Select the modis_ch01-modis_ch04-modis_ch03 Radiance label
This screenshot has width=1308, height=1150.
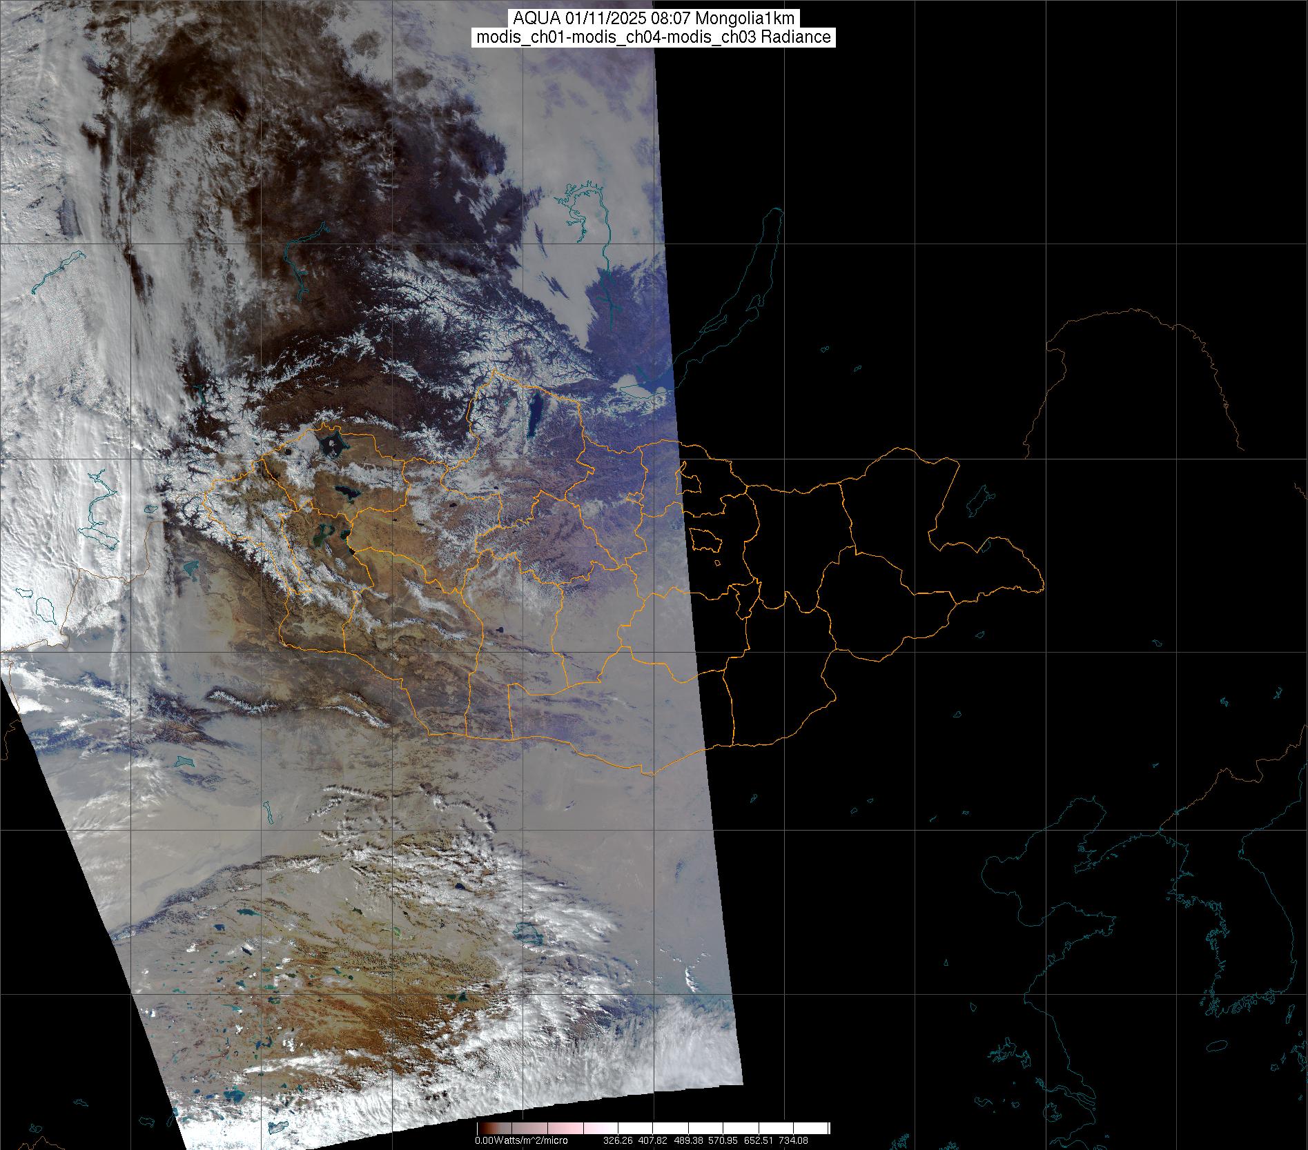click(654, 37)
